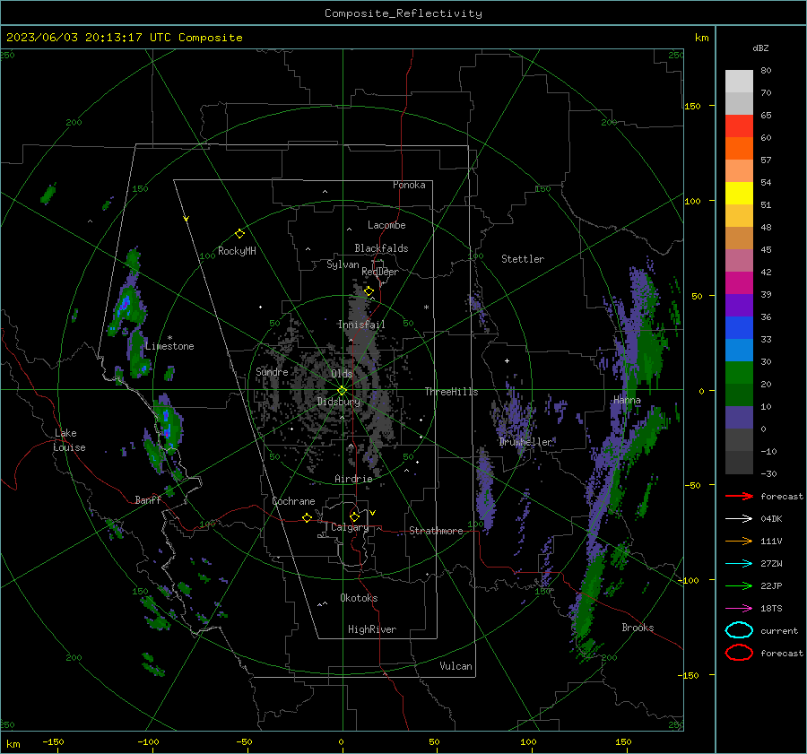Image resolution: width=807 pixels, height=754 pixels.
Task: Click the yellow diamond marker near RockyMH
Action: [x=239, y=234]
